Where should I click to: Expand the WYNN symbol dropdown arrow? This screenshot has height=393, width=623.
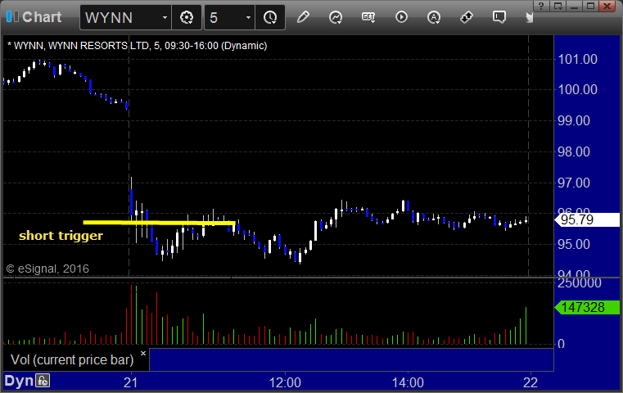click(165, 18)
